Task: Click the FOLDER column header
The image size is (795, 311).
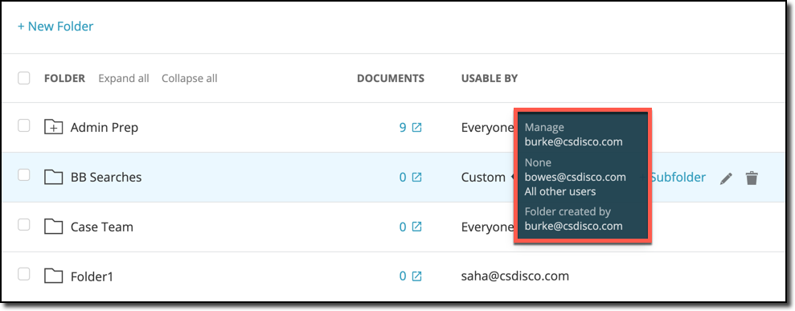Action: tap(64, 79)
